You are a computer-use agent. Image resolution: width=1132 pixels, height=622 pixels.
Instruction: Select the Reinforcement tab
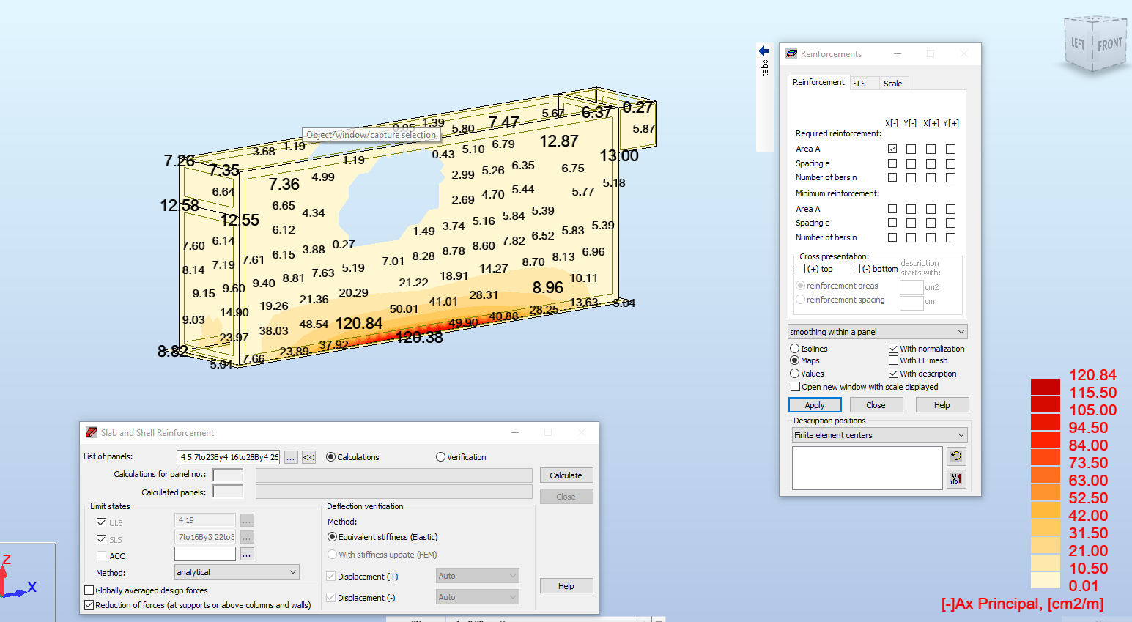(x=818, y=82)
